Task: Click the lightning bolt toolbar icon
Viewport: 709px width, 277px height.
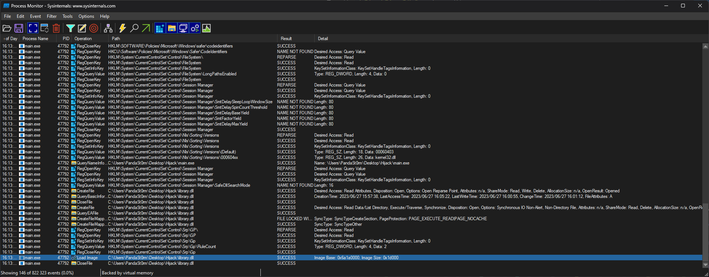Action: 122,28
